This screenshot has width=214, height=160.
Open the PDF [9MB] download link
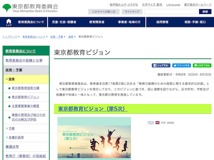click(151, 122)
